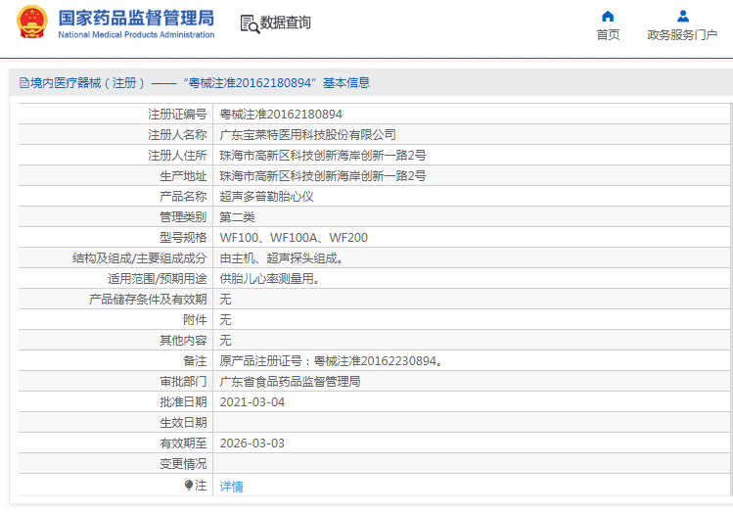
Task: Click the 生产地址 address value
Action: (x=323, y=176)
